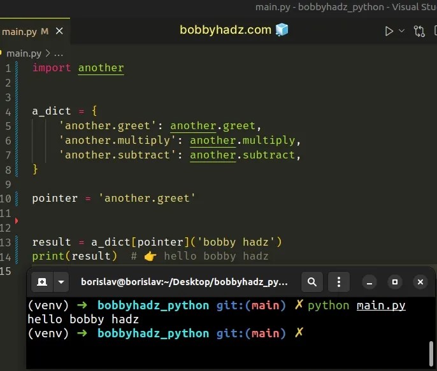
Task: Click 'another' module name on line 1
Action: coord(101,68)
